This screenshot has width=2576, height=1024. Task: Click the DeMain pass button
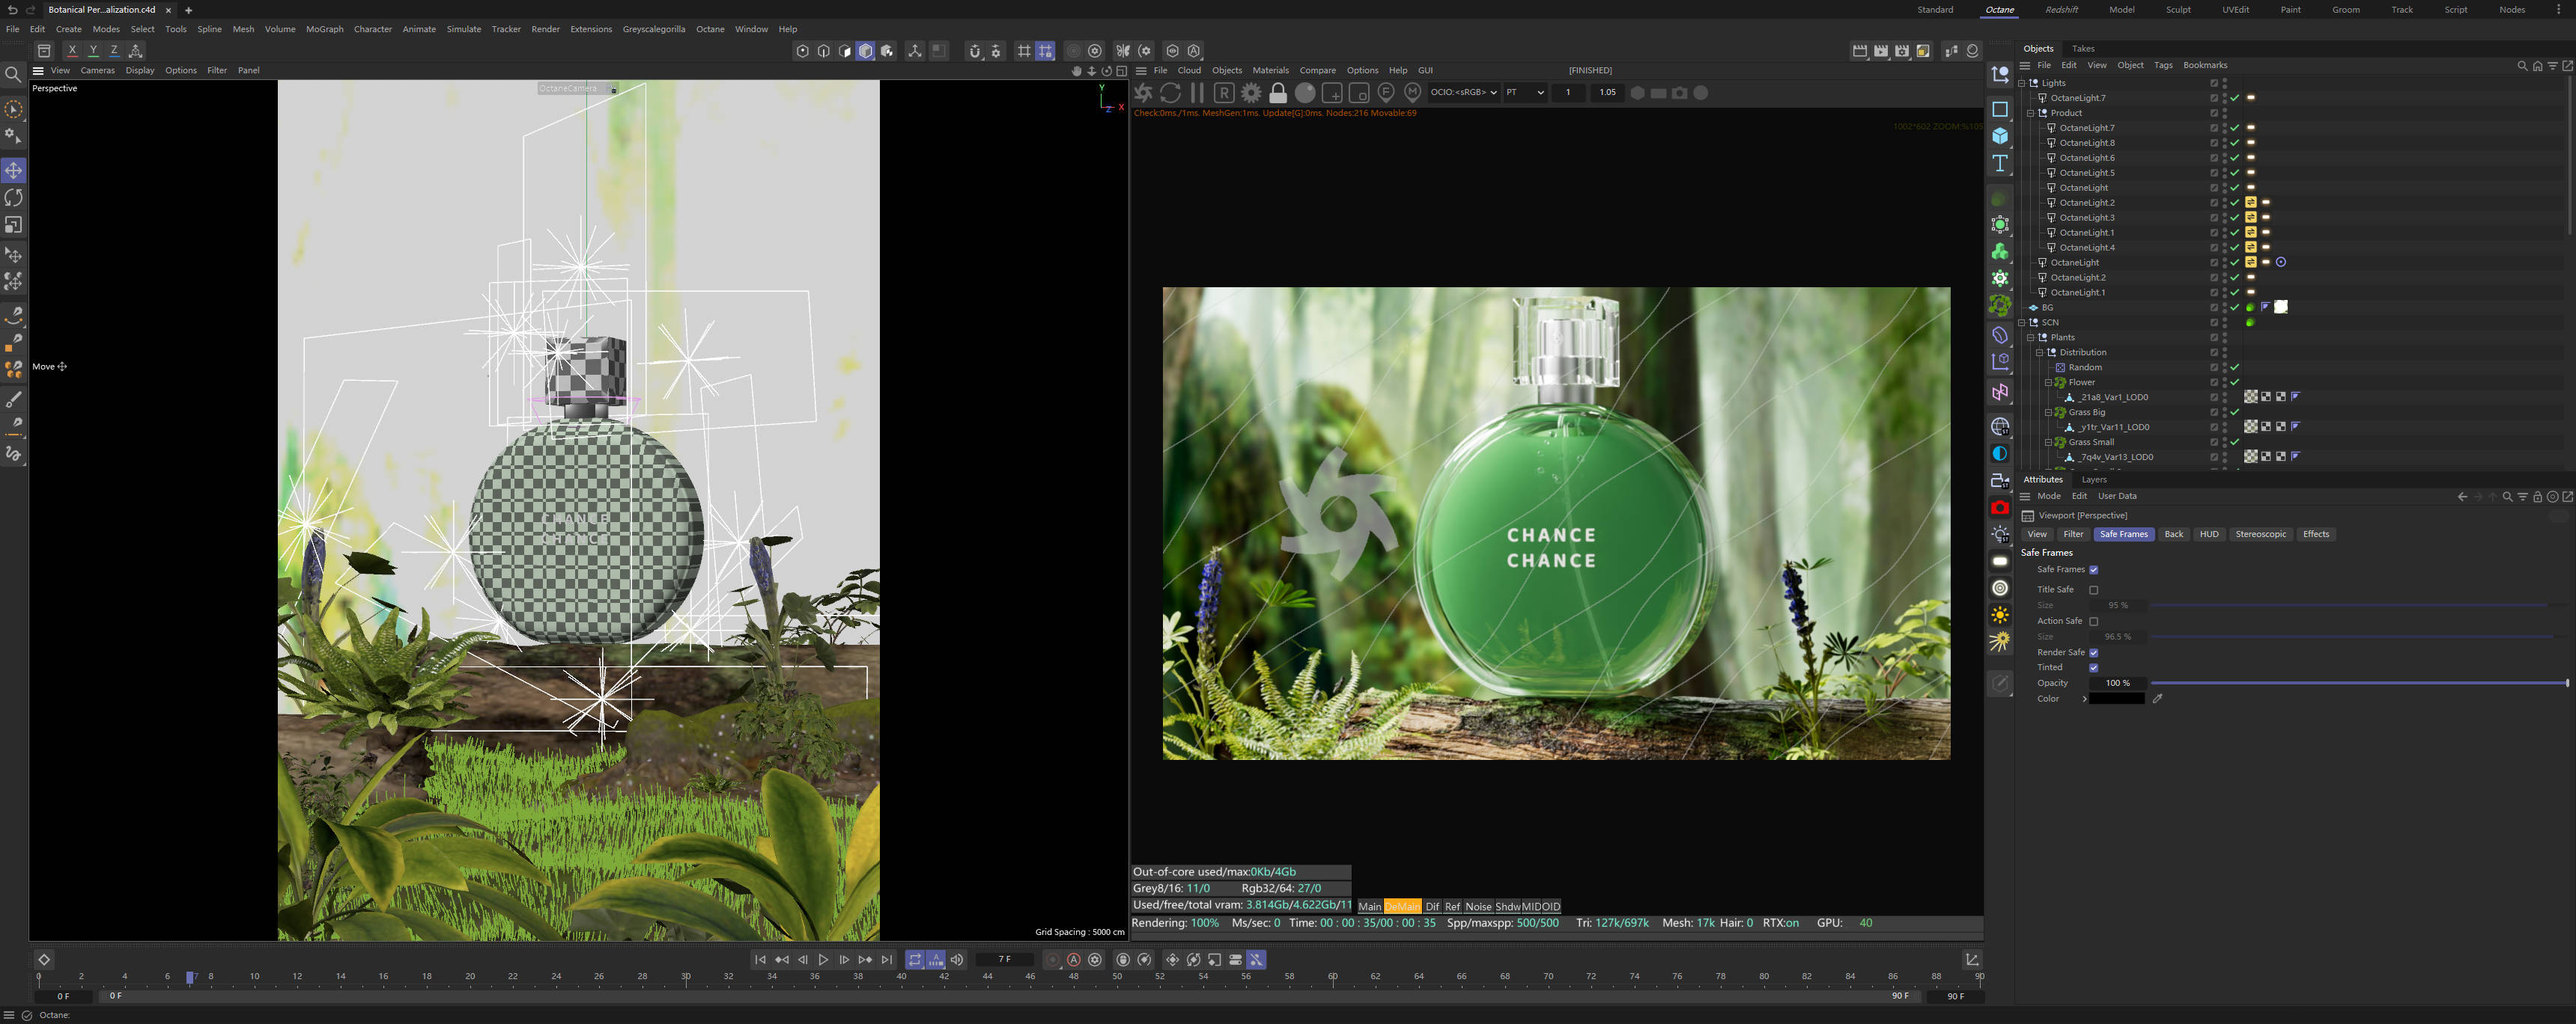click(1402, 907)
